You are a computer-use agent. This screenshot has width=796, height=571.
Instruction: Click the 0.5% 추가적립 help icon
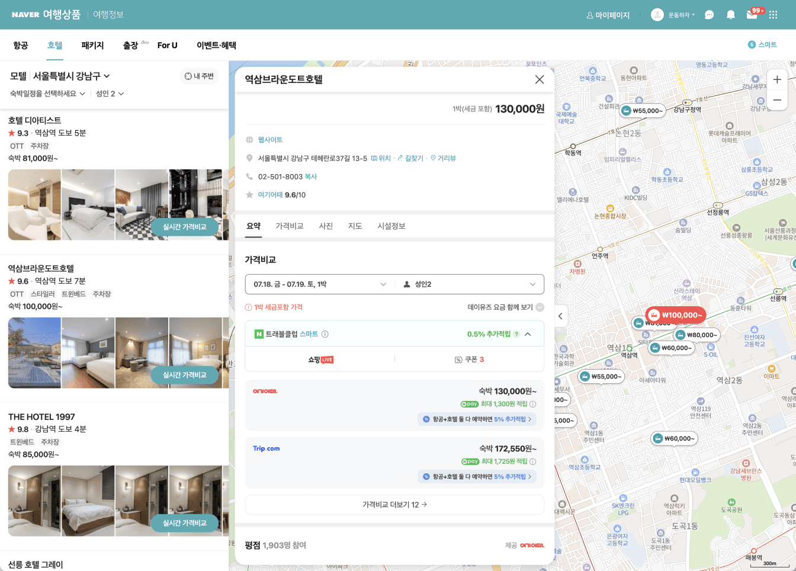516,334
